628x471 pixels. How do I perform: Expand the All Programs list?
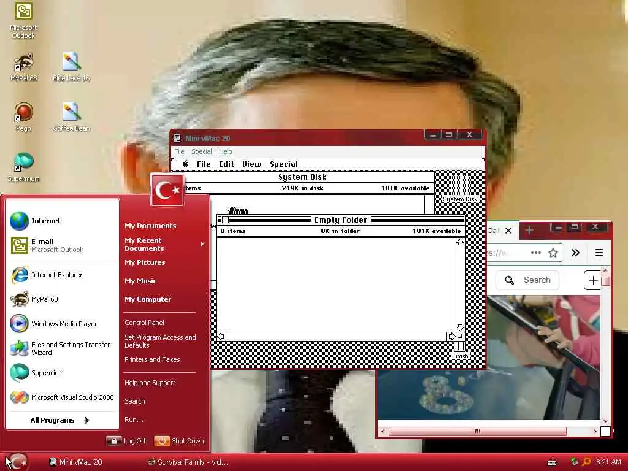click(59, 420)
